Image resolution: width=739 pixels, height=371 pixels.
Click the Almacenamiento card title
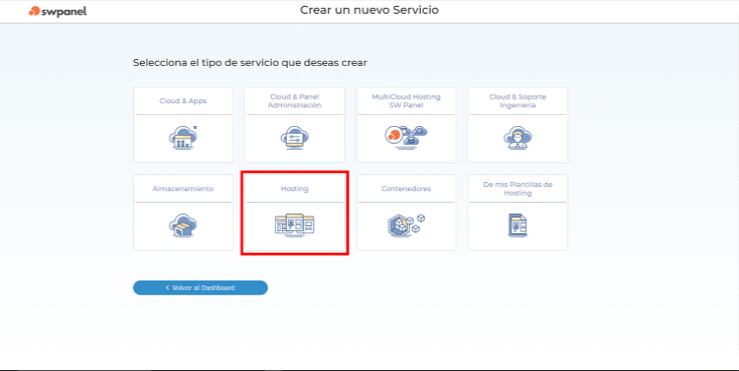coord(183,189)
